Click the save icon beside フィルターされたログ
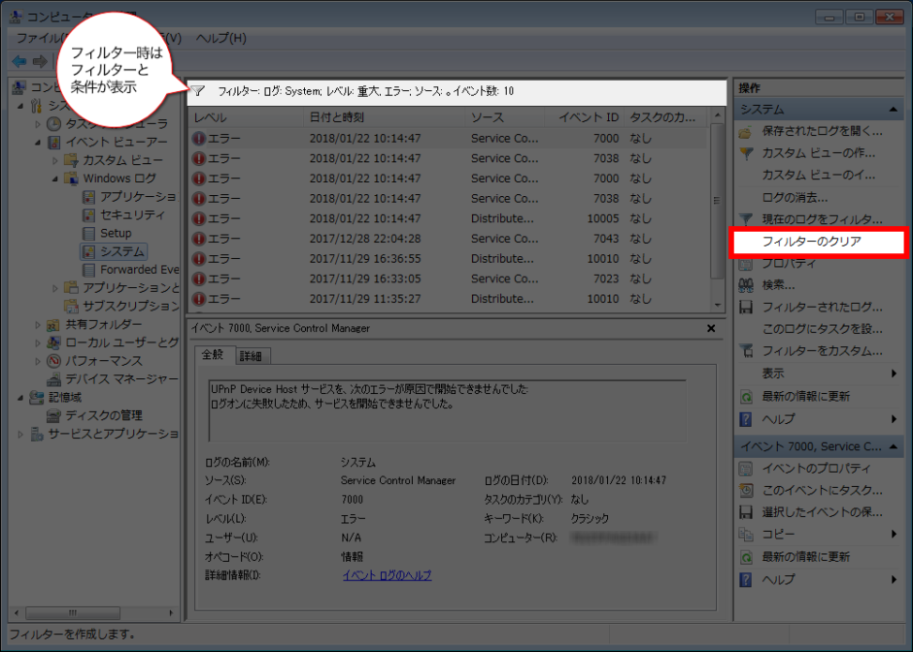This screenshot has width=913, height=652. tap(746, 308)
